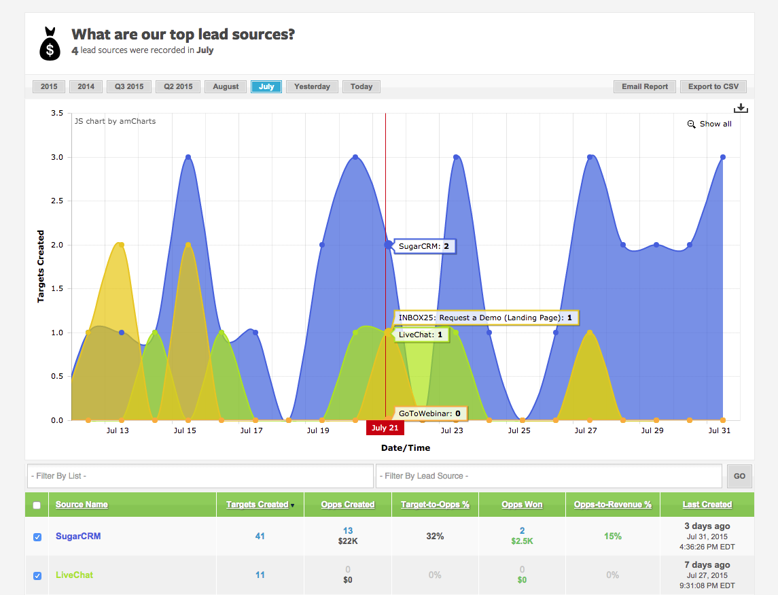Click the Targets Created sort arrow
The image size is (778, 595).
pyautogui.click(x=292, y=505)
